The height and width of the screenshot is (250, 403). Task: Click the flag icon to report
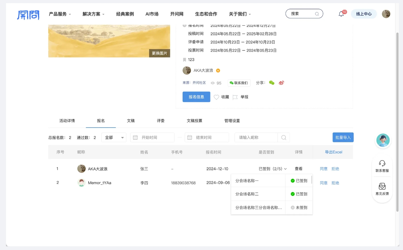coord(235,97)
